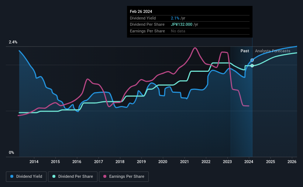Click the tooltip Earnings Per Share row label
Viewport: 303px width, 187px height.
click(148, 31)
